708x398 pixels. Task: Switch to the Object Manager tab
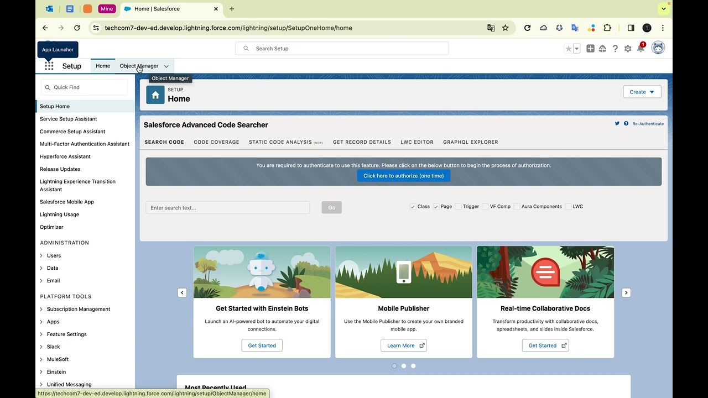(139, 66)
